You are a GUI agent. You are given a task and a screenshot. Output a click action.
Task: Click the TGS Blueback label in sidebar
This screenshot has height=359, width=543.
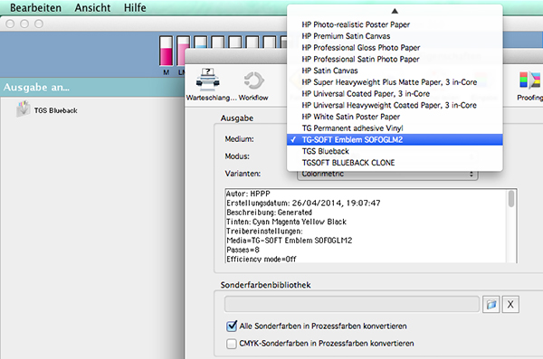[x=55, y=110]
